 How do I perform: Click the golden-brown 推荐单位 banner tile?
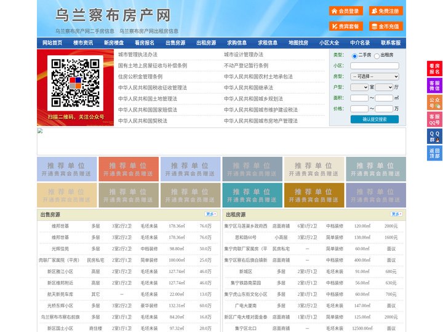tap(313, 195)
